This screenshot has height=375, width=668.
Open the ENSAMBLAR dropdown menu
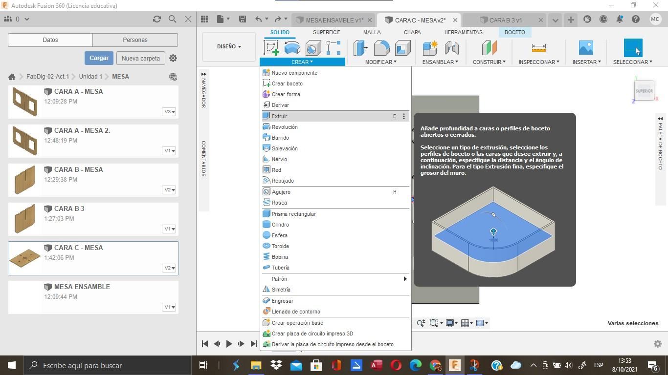click(x=440, y=62)
